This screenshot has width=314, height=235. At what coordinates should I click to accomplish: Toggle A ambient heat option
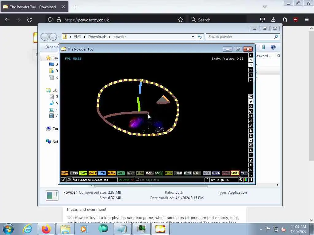(x=251, y=75)
